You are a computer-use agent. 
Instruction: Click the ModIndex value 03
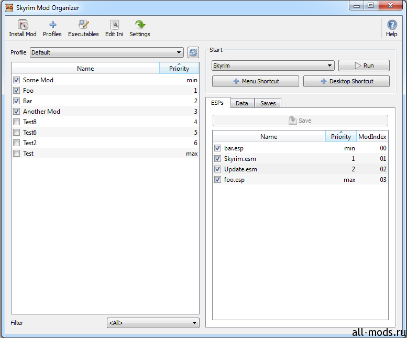point(383,180)
